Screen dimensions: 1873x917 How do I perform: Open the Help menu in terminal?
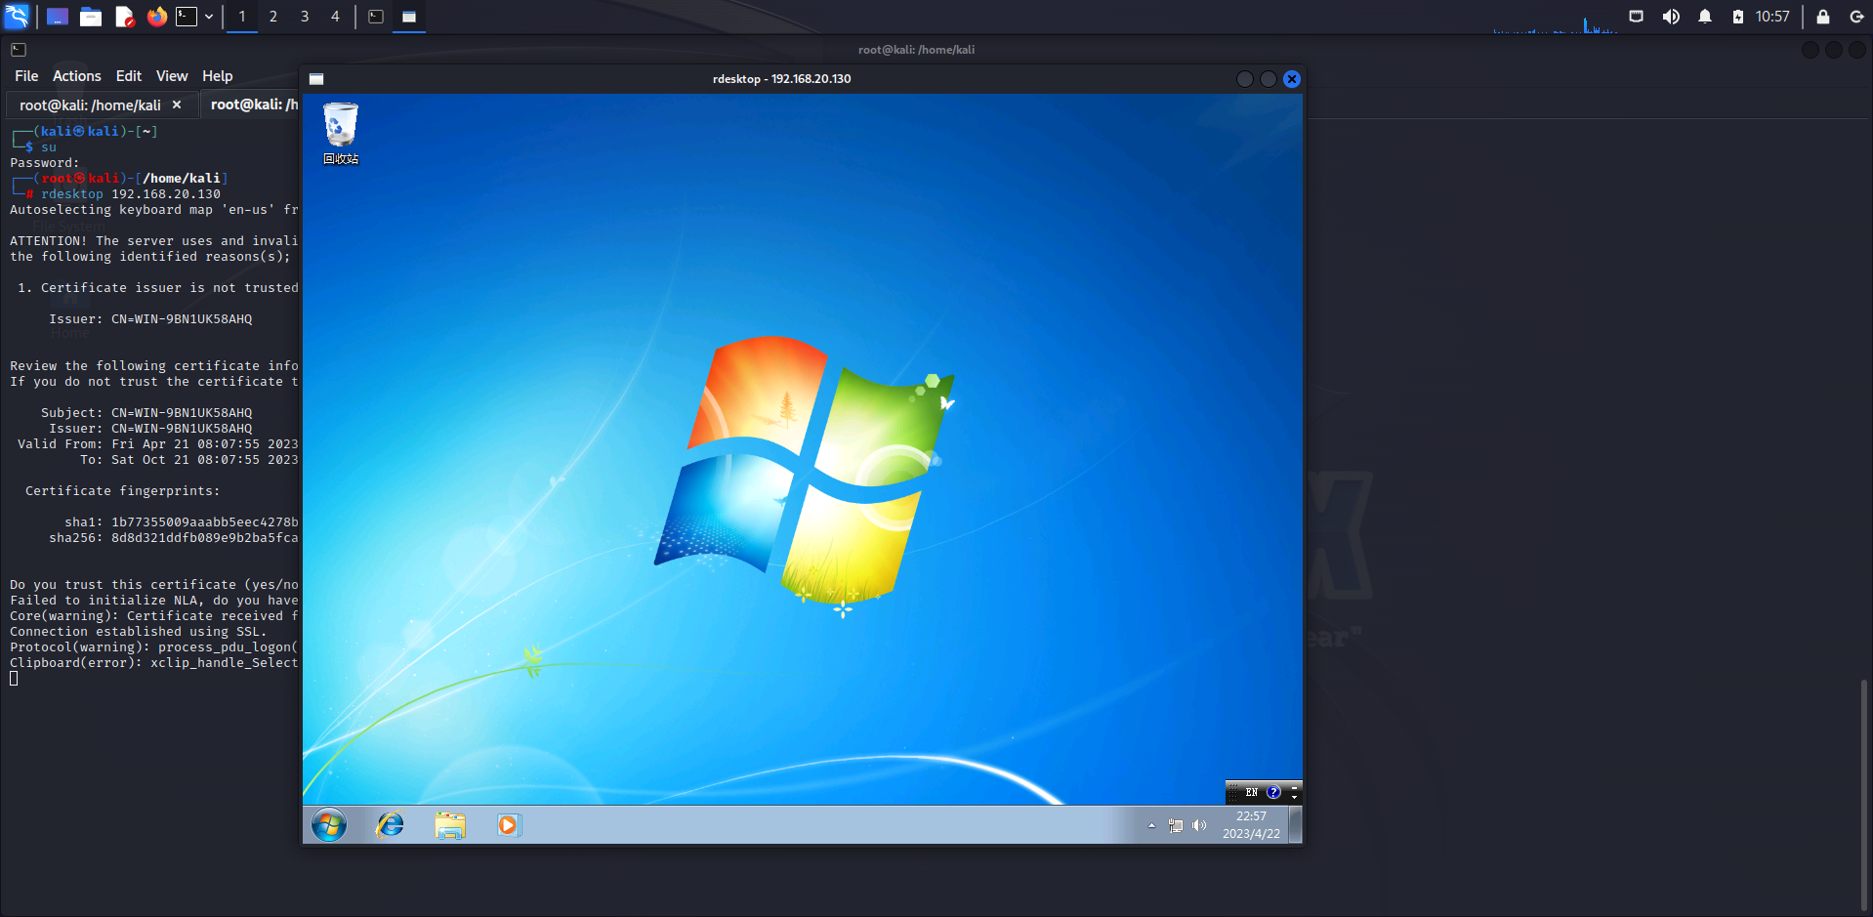[x=218, y=76]
